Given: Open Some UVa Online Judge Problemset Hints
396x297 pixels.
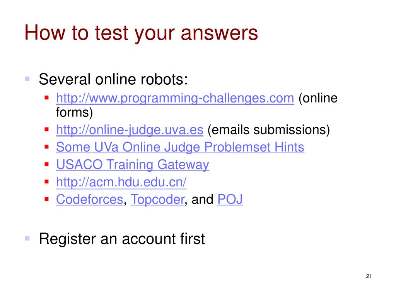Looking at the screenshot, I should click(180, 147).
